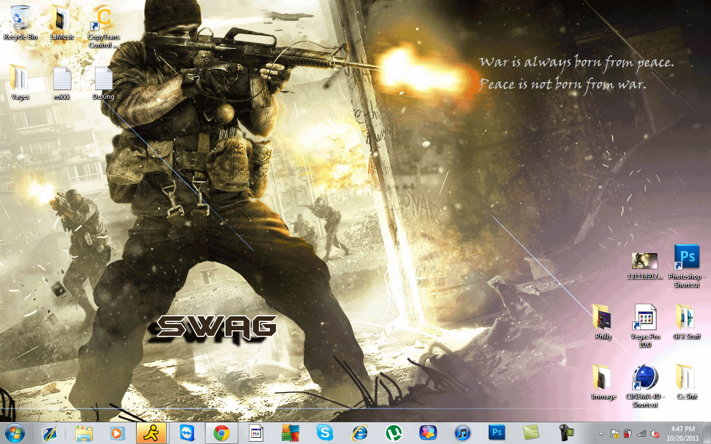
Task: Open Vegas Pro from the taskbar
Action: click(x=256, y=433)
